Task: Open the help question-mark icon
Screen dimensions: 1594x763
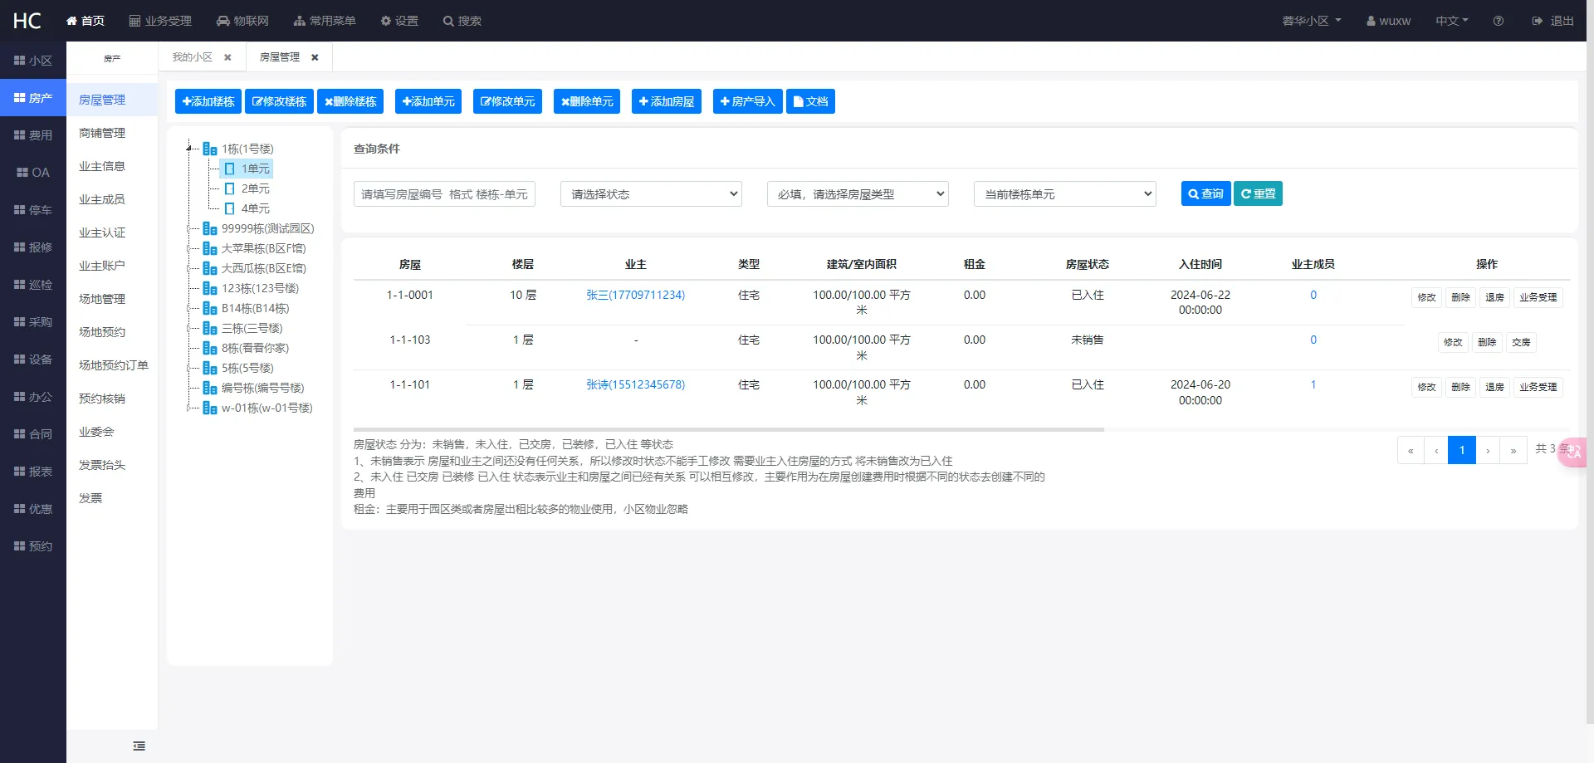Action: pyautogui.click(x=1499, y=21)
